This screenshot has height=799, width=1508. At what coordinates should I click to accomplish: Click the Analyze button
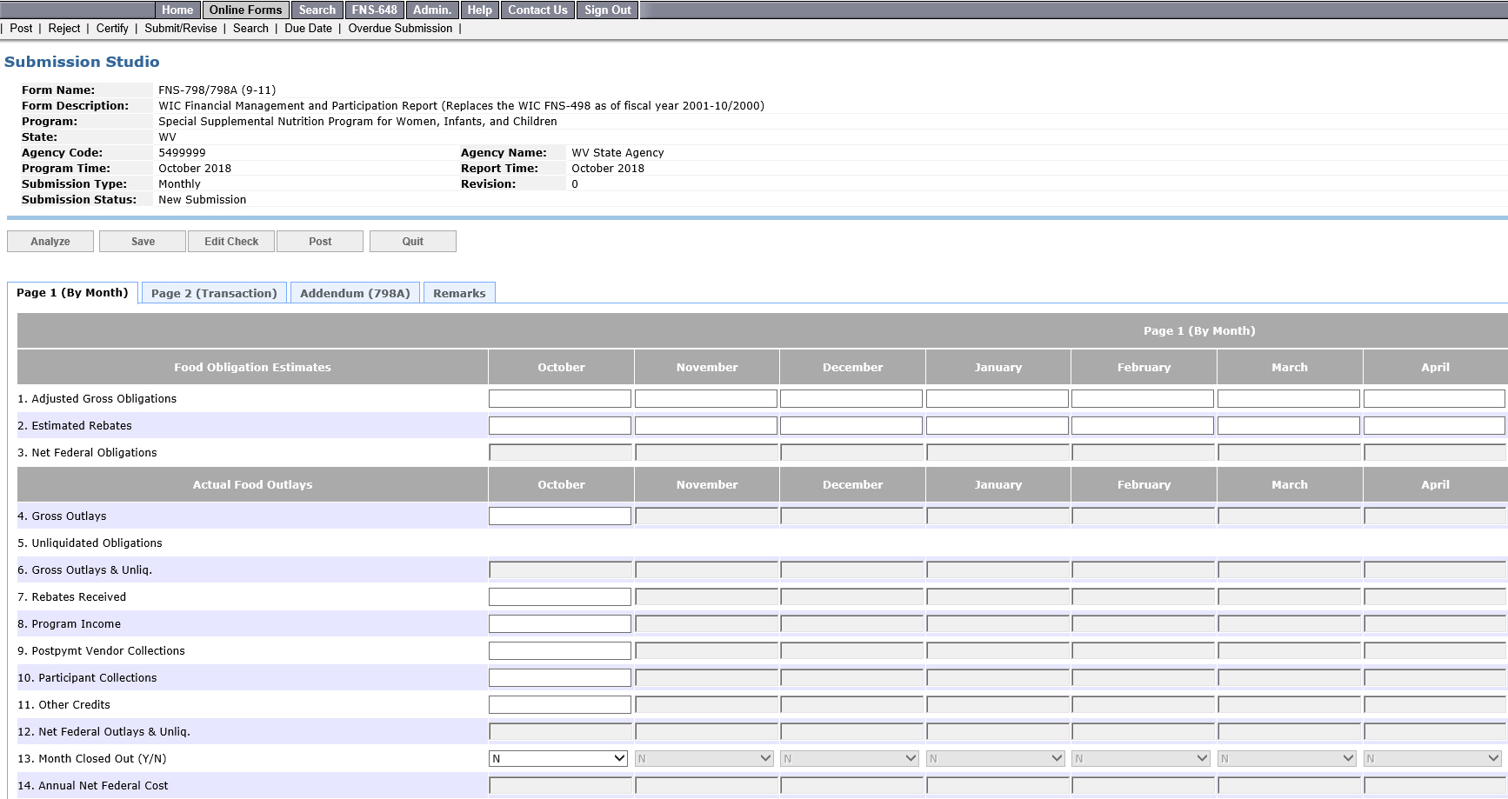coord(50,242)
